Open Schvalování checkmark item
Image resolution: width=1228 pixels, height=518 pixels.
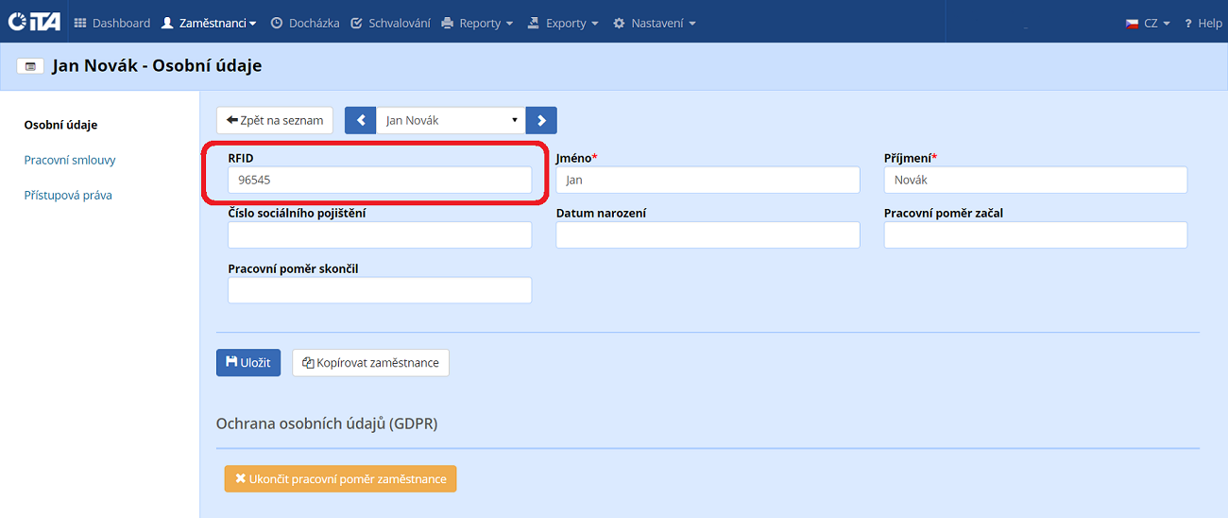click(x=390, y=23)
